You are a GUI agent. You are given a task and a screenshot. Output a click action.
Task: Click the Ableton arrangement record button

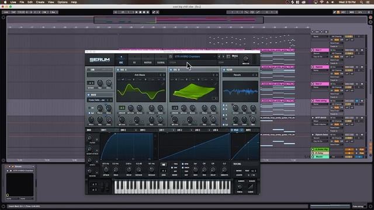144,12
